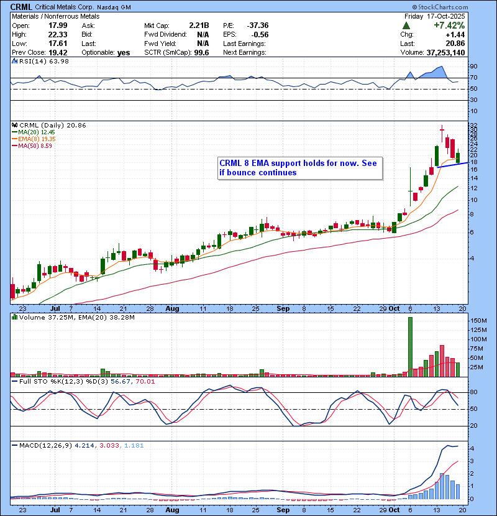Click the EPS value -0.56
497x516 pixels.
tap(260, 35)
